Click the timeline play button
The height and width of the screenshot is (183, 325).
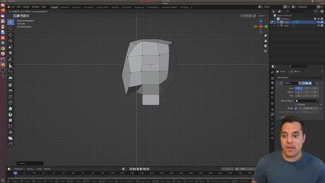(x=141, y=169)
